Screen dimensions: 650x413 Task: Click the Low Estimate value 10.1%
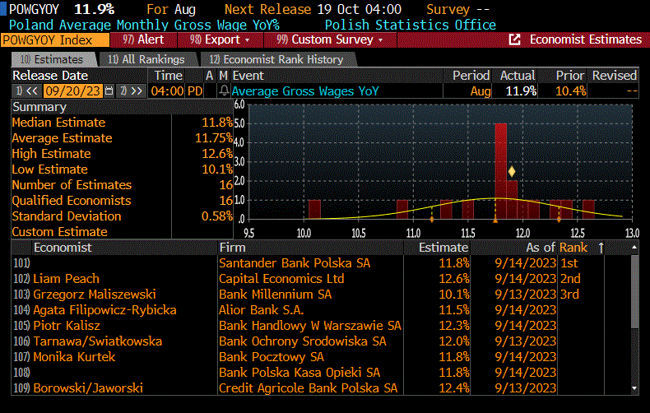point(217,169)
